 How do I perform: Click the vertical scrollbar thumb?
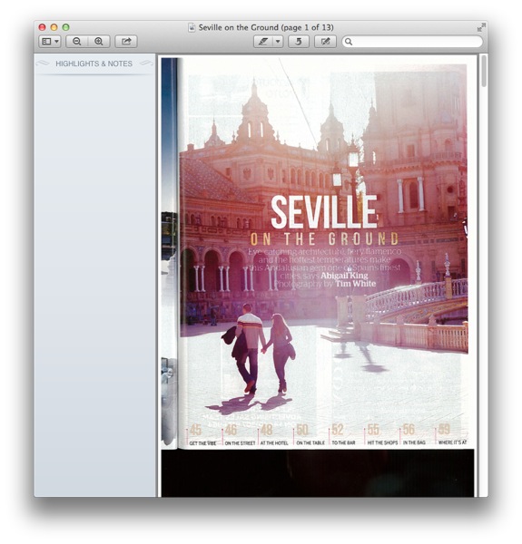[484, 72]
